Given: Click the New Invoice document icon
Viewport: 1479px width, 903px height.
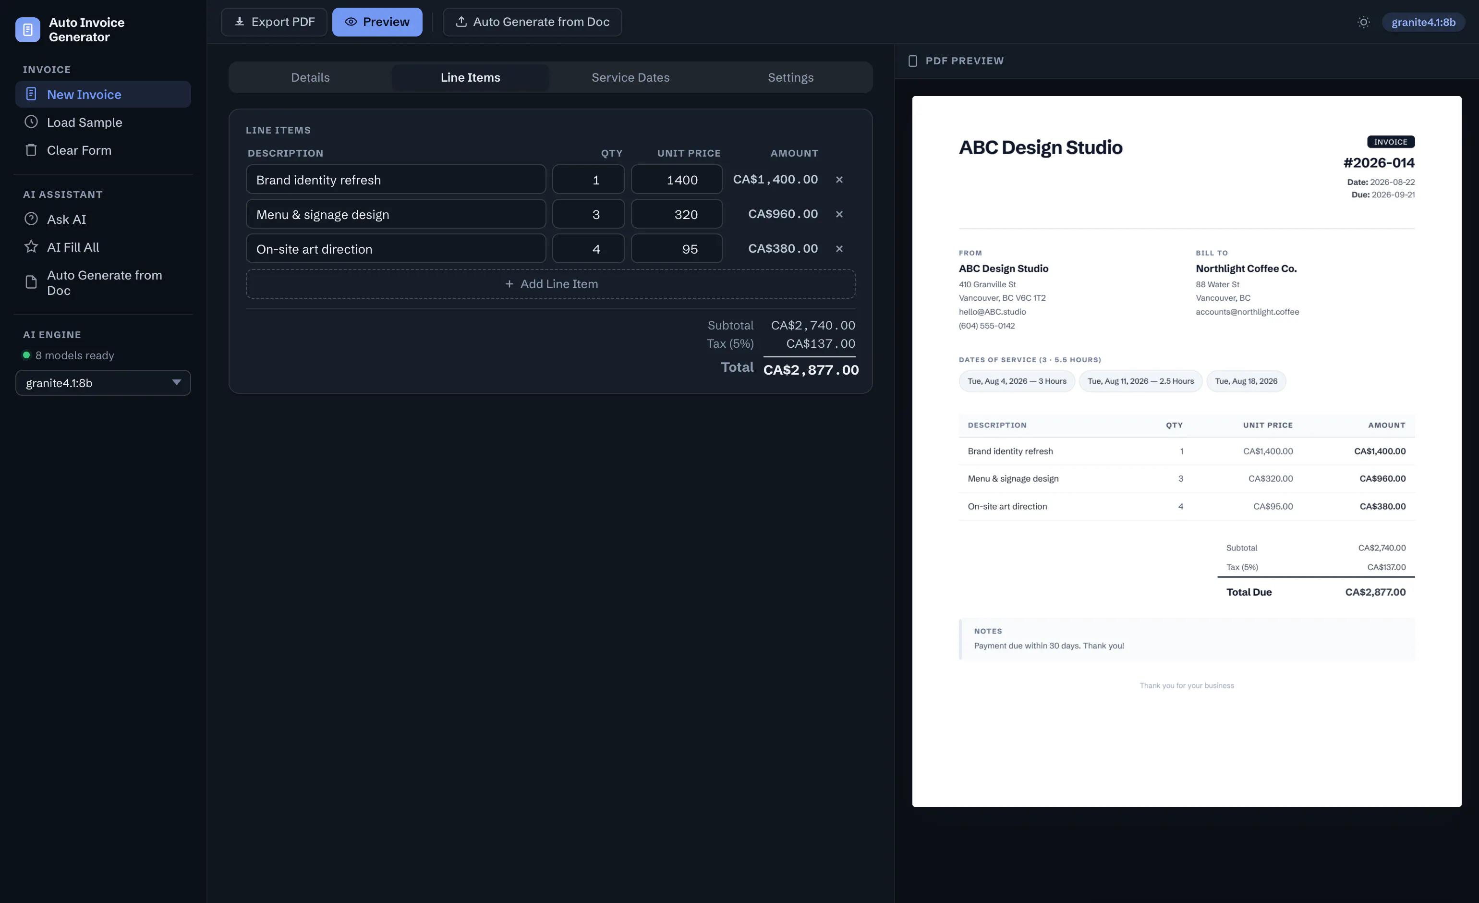Looking at the screenshot, I should point(31,94).
